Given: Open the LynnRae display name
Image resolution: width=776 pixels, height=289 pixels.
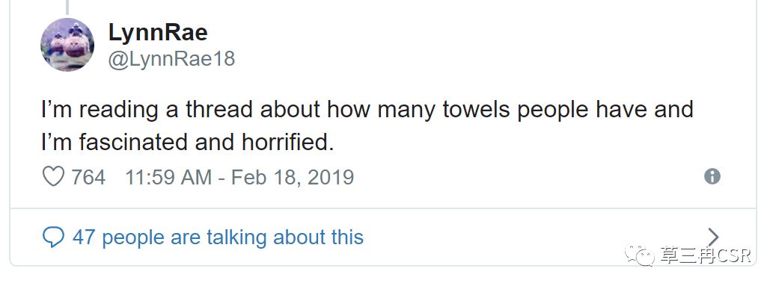Looking at the screenshot, I should [x=158, y=33].
